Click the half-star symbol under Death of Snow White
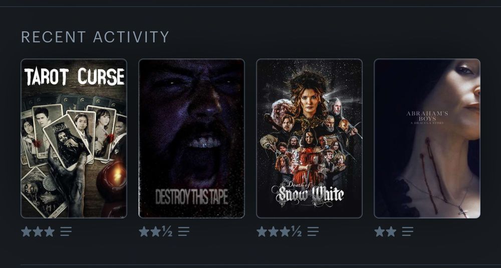 coord(296,231)
